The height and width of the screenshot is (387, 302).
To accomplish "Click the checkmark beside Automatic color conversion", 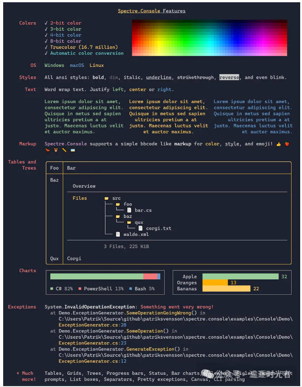I will [46, 53].
